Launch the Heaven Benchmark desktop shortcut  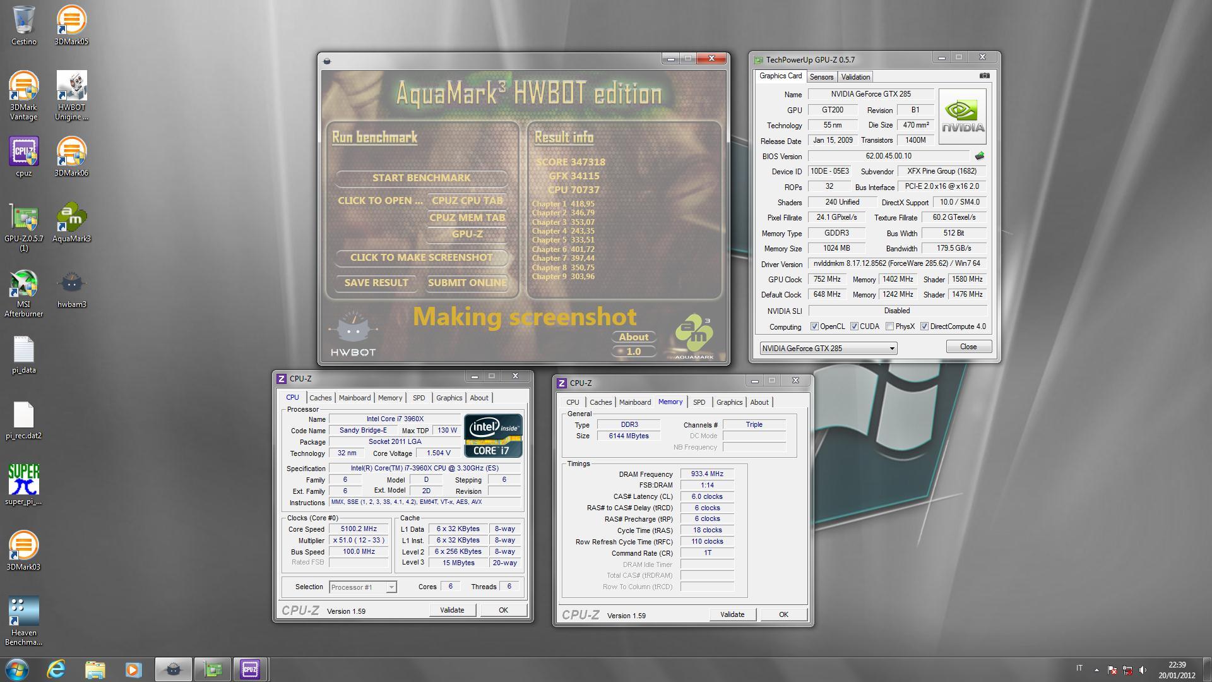click(23, 621)
